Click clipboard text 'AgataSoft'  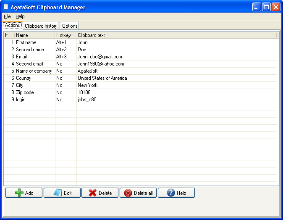87,71
